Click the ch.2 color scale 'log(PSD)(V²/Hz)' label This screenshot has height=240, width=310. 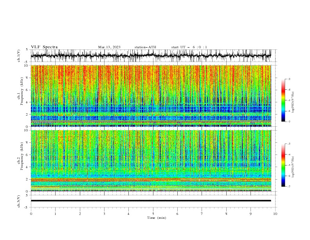(x=293, y=167)
